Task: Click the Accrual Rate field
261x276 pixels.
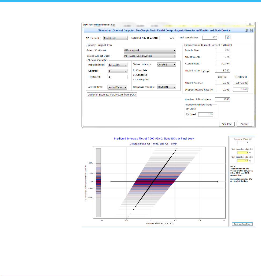Action: point(222,64)
